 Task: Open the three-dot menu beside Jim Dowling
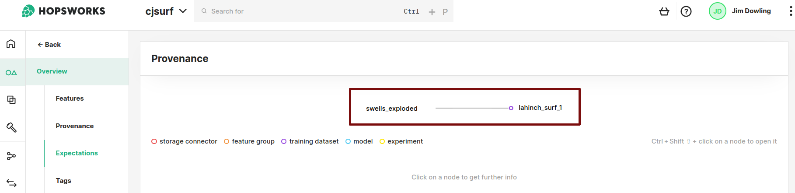click(790, 11)
